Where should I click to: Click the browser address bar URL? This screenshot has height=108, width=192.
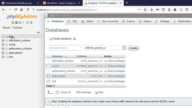coord(67,10)
